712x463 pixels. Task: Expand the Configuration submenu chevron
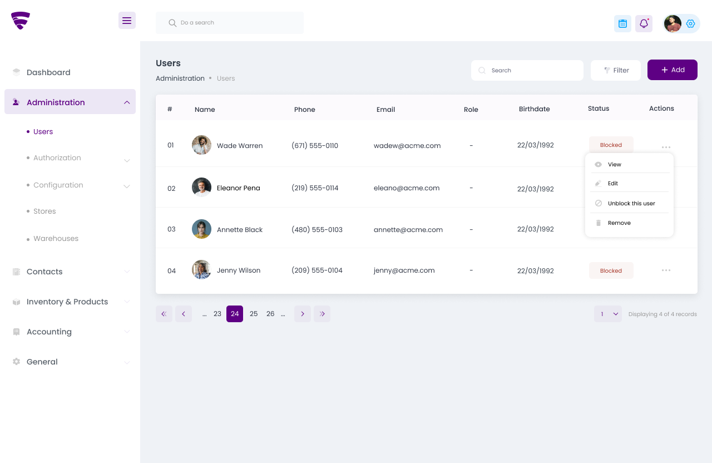point(127,186)
